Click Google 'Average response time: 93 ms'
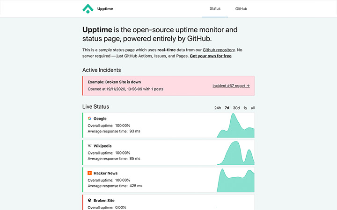337x210 pixels. [x=114, y=131]
